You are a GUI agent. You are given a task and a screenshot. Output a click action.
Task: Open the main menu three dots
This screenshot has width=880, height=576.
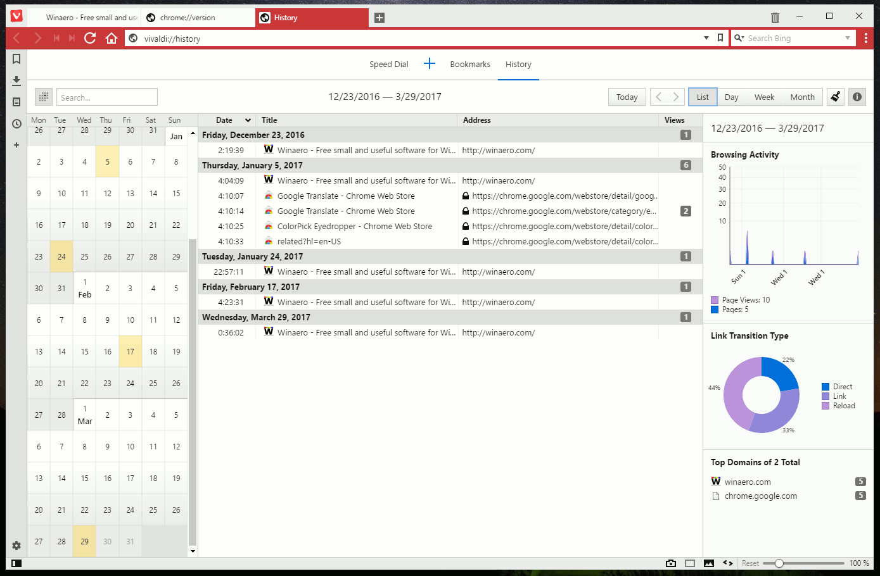point(866,39)
